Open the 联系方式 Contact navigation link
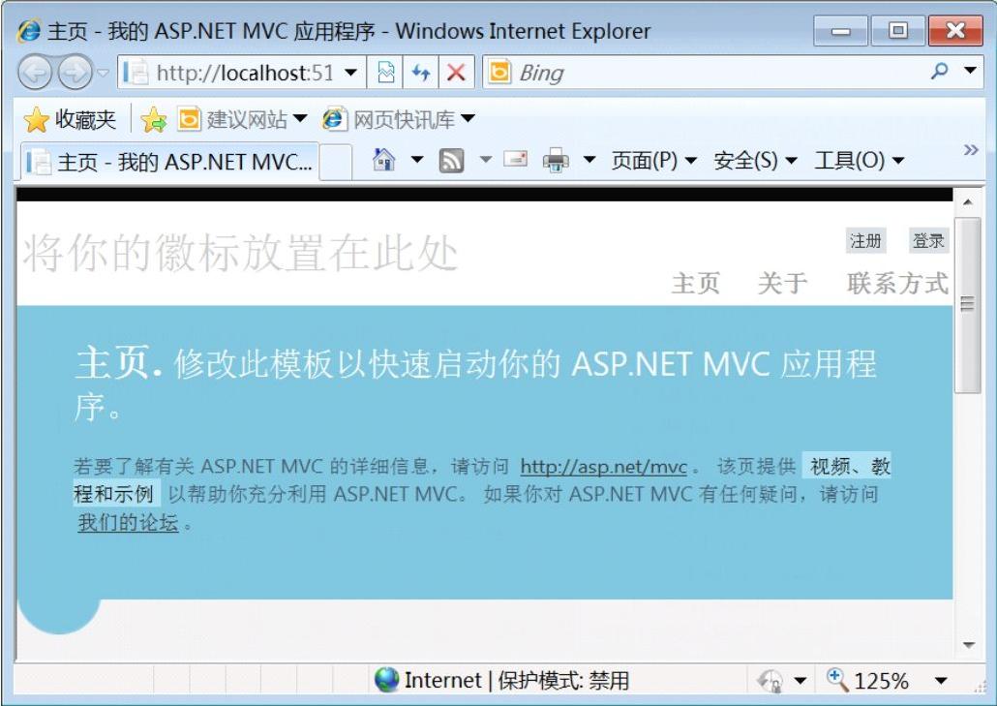997x706 pixels. [898, 283]
